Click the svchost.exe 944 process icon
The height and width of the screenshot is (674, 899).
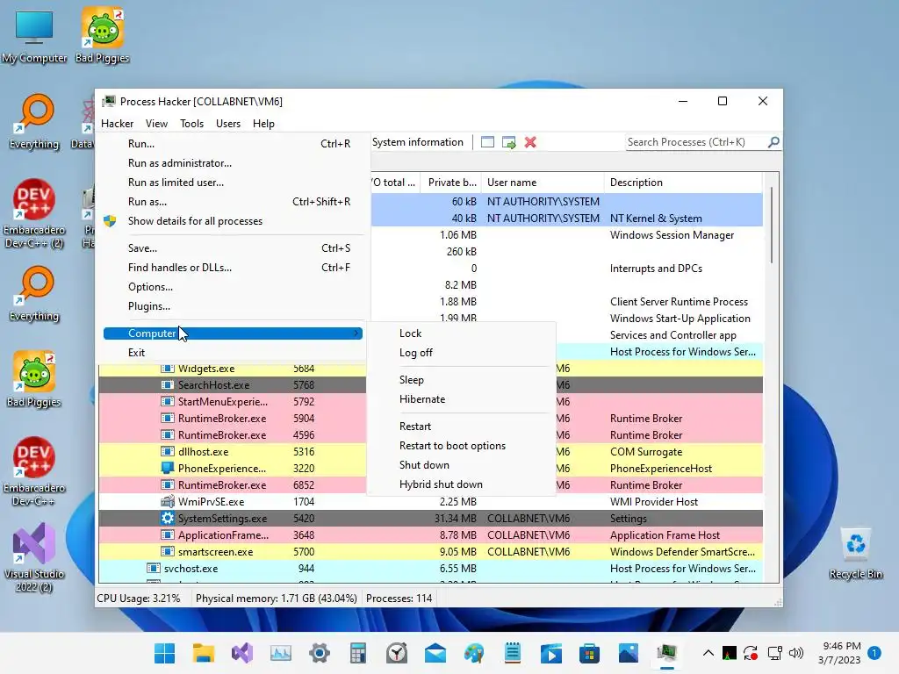153,568
